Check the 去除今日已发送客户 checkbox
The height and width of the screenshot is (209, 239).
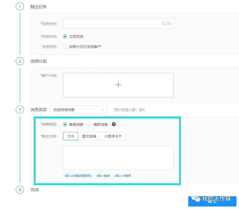point(65,47)
